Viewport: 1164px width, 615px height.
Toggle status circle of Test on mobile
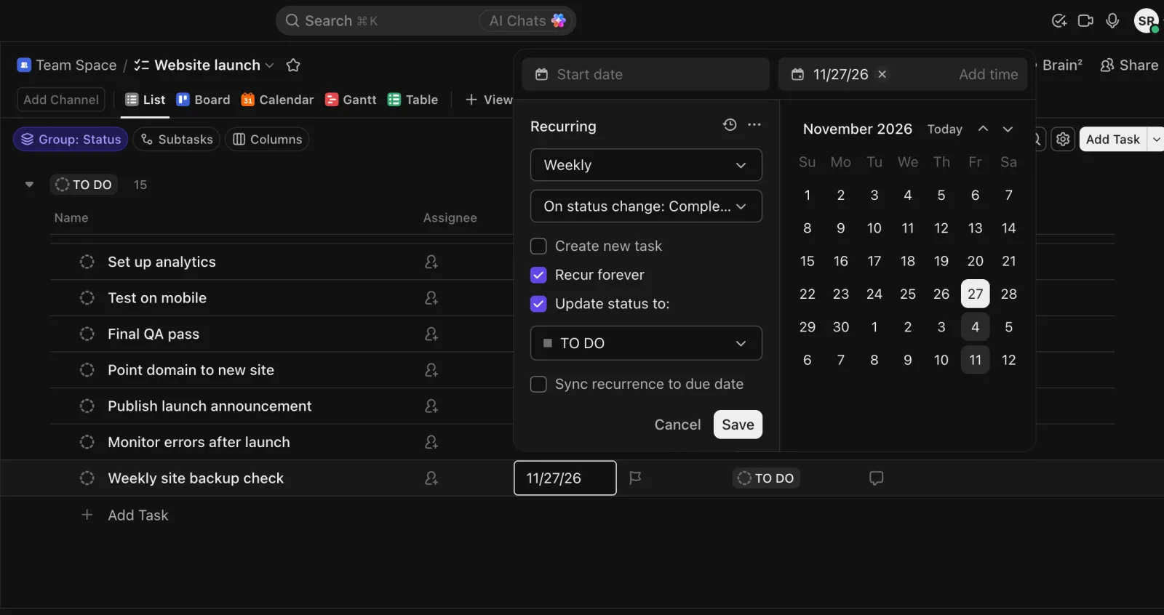(x=87, y=298)
